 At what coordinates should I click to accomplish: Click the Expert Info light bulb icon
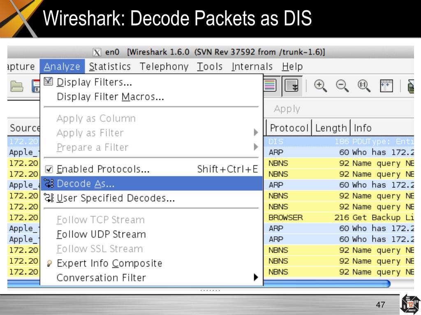coord(49,263)
